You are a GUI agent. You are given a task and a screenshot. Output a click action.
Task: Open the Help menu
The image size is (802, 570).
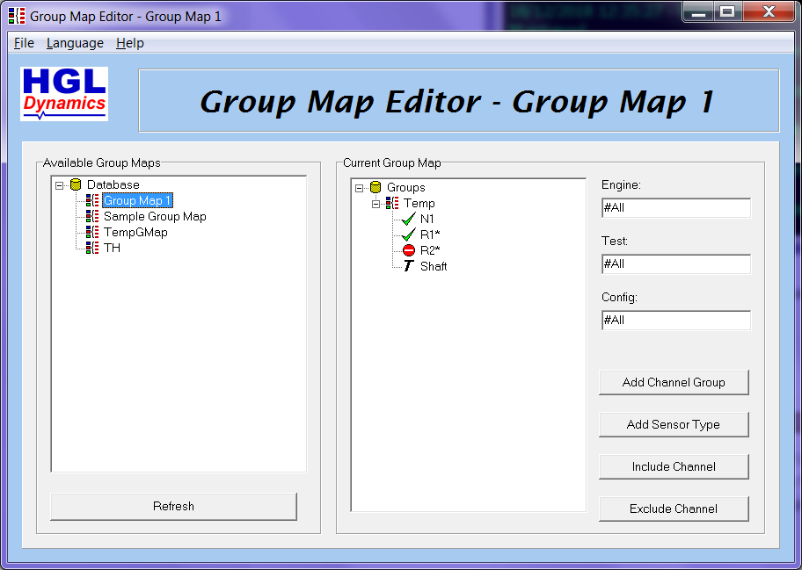(x=130, y=43)
